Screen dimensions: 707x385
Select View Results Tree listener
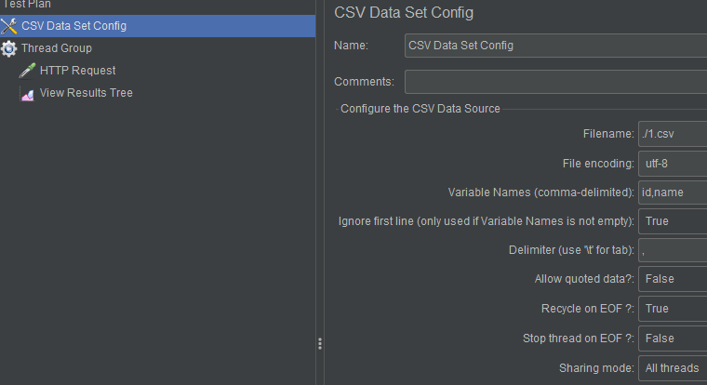(x=87, y=93)
